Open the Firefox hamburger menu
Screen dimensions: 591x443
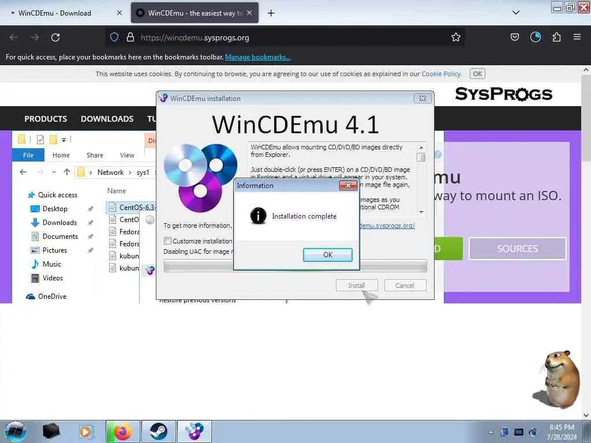point(577,37)
